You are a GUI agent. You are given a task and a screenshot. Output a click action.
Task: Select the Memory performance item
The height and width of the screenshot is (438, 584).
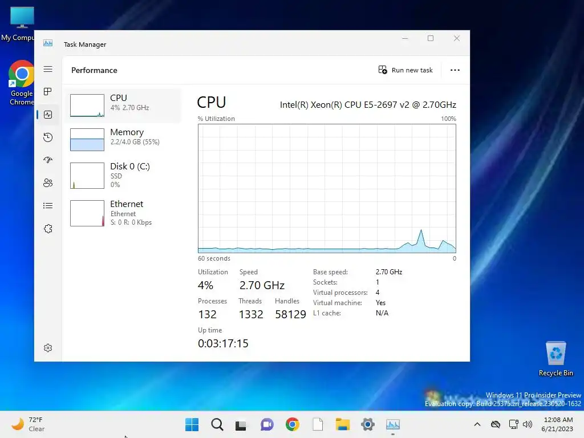(x=123, y=139)
